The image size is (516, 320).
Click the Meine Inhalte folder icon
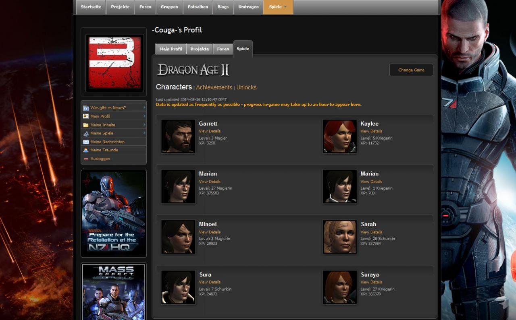click(86, 125)
